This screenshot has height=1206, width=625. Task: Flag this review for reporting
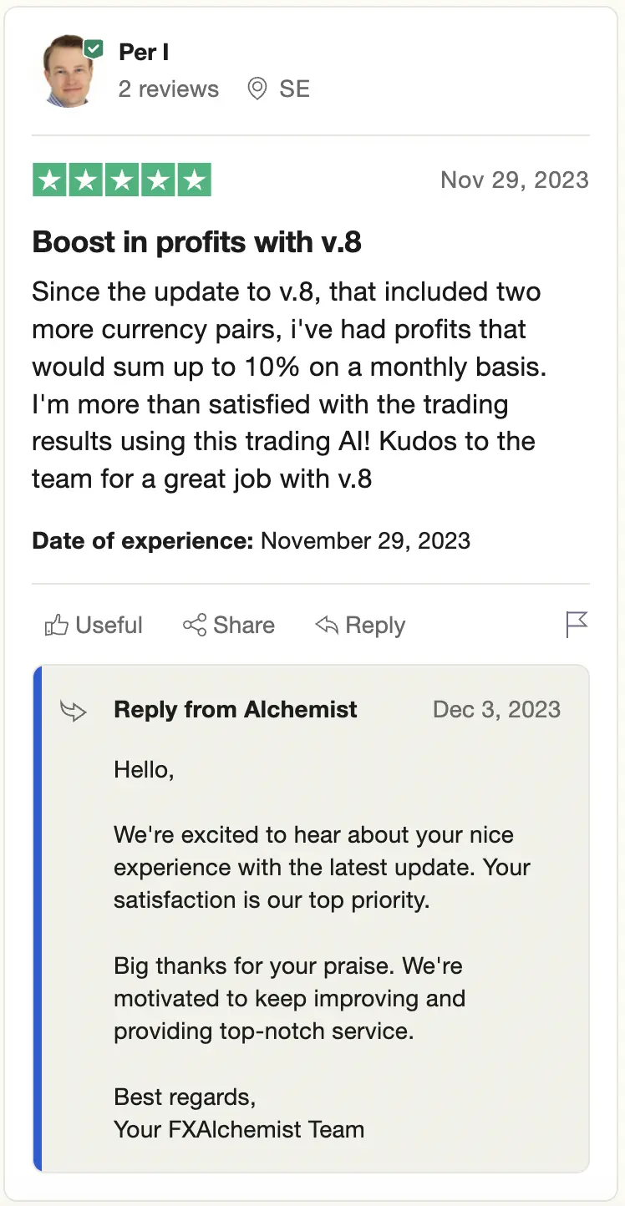577,624
